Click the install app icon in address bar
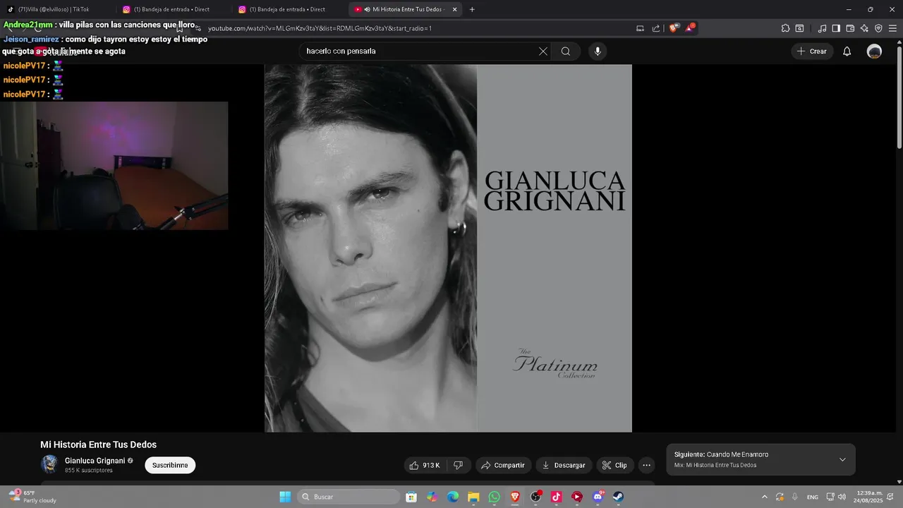Screen dimensions: 903x508 pos(641,28)
